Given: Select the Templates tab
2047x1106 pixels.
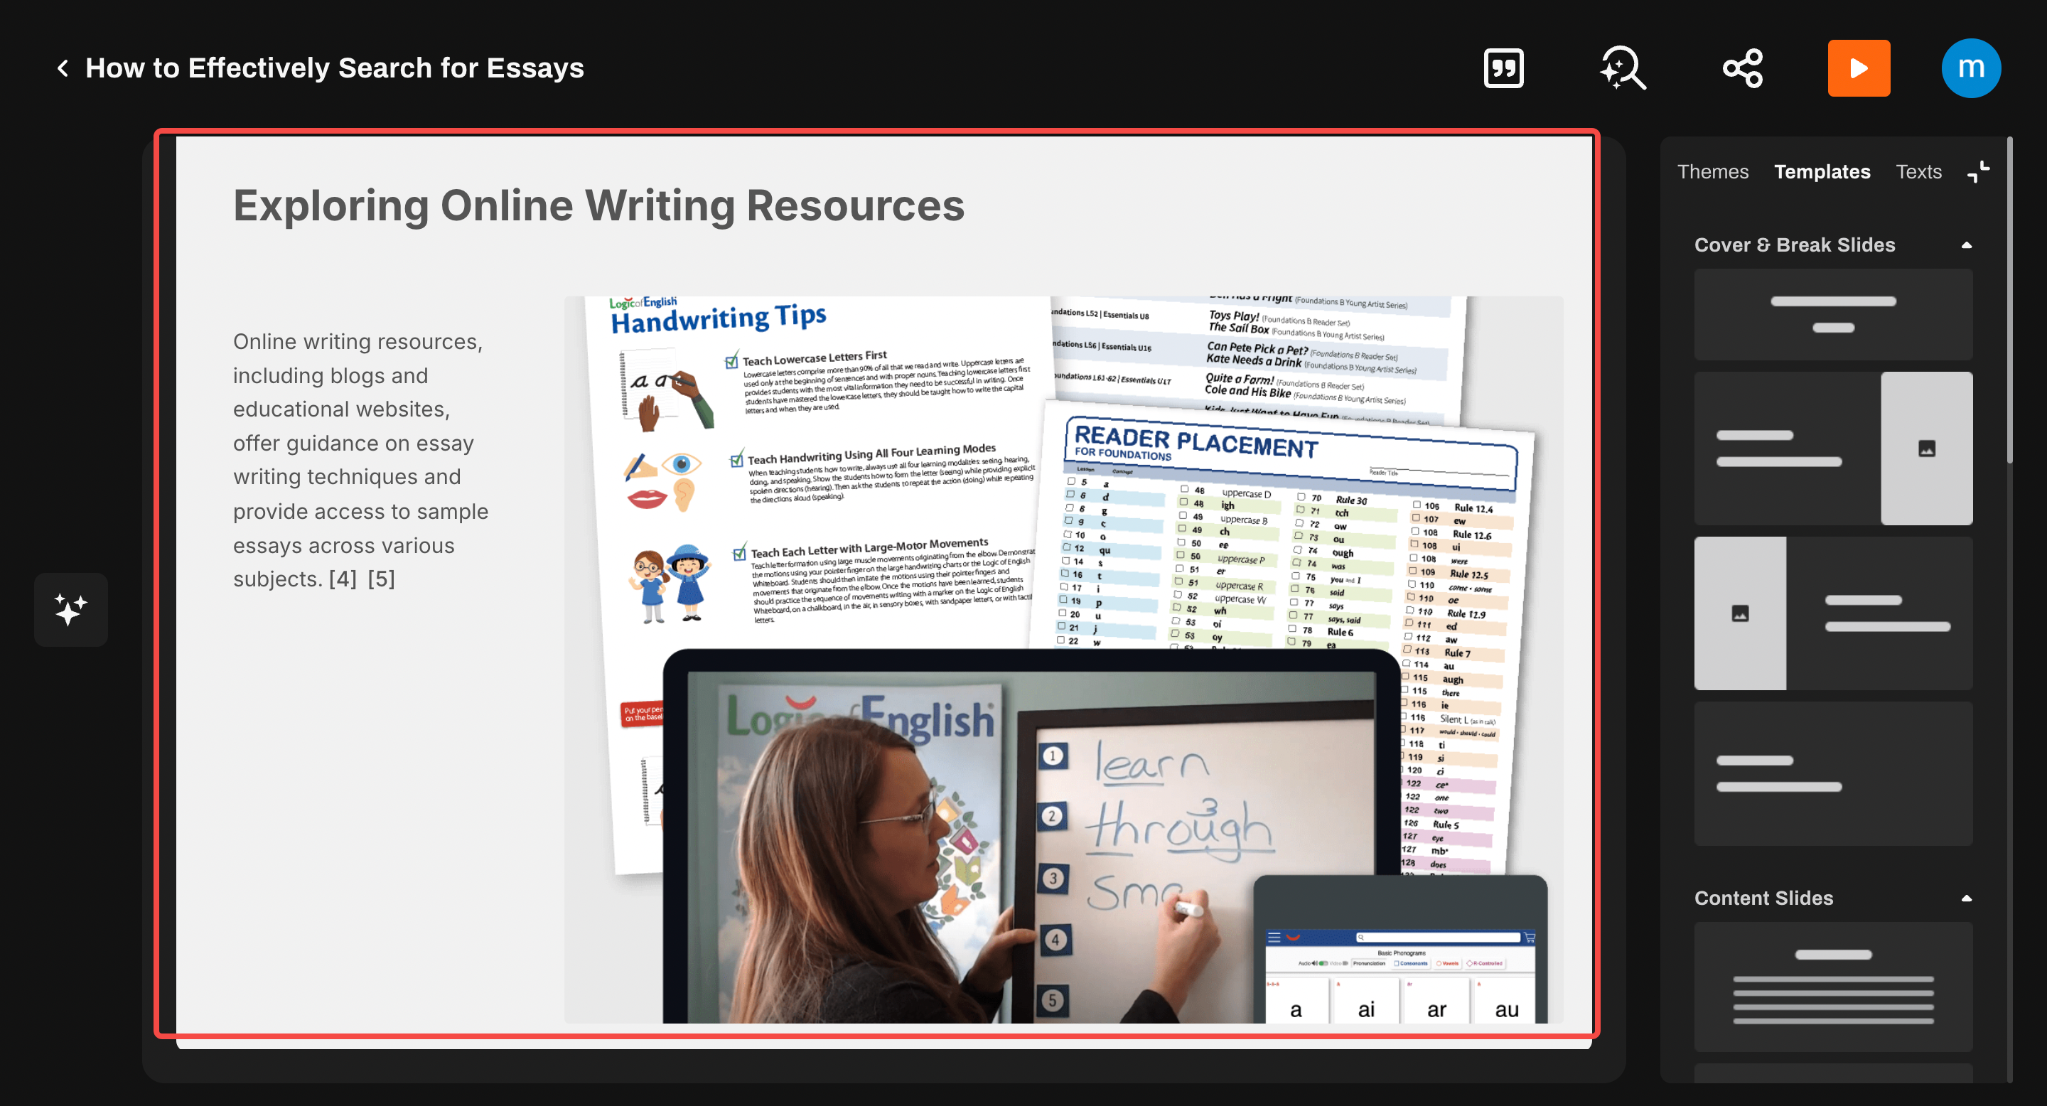Looking at the screenshot, I should [1822, 171].
